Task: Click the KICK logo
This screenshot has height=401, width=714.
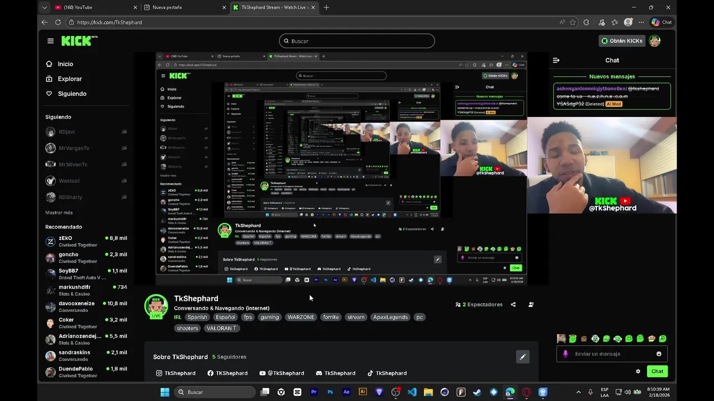Action: pos(79,41)
